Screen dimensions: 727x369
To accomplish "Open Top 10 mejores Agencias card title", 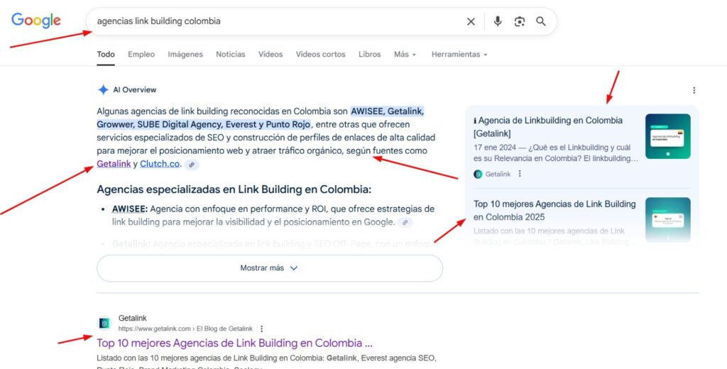I will click(x=554, y=211).
